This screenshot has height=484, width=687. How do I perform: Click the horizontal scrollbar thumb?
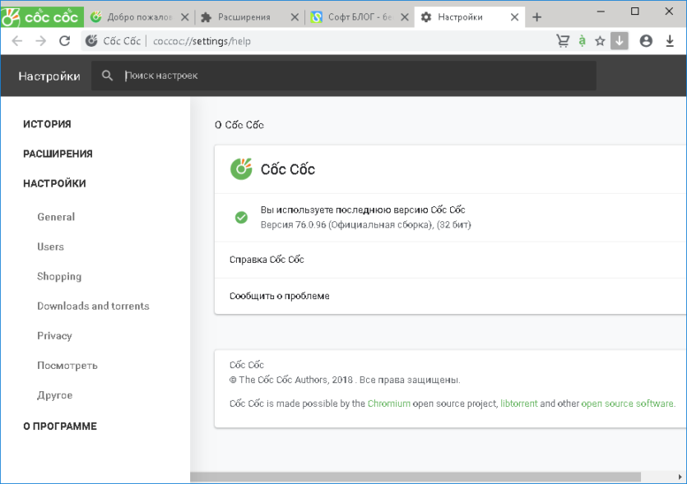(415, 477)
